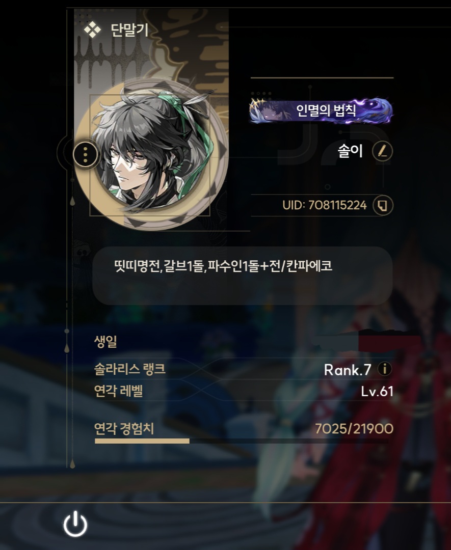Select the 솔라리스 랭크 row label

pyautogui.click(x=129, y=369)
